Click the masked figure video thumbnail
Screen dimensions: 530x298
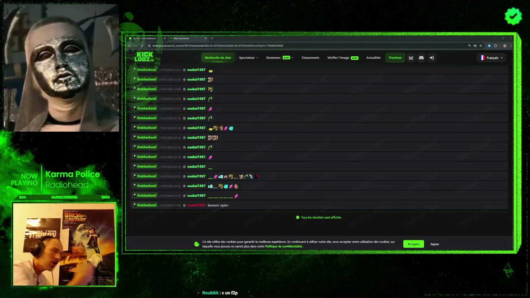(61, 68)
